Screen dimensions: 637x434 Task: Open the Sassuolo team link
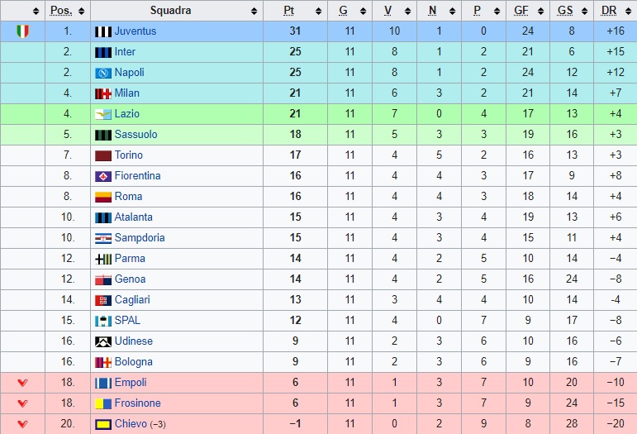(135, 135)
